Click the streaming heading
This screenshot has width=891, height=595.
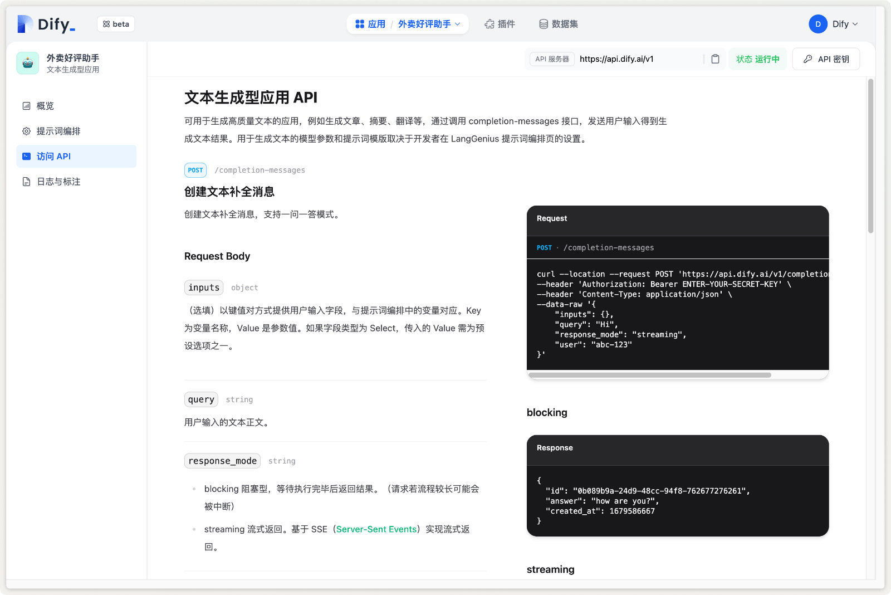point(550,569)
